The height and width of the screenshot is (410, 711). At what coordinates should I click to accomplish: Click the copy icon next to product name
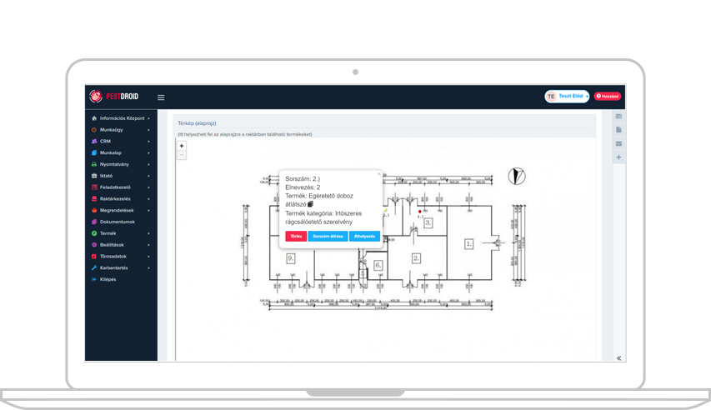(x=310, y=203)
